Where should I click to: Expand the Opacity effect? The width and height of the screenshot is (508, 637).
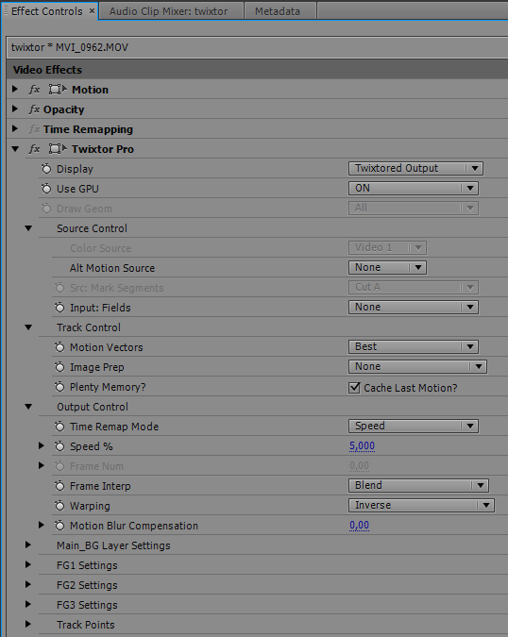15,109
